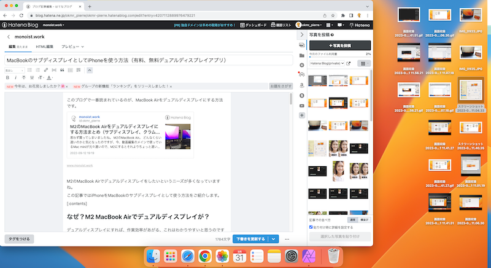
Task: Open the YouTube sidebar panel
Action: pyautogui.click(x=302, y=105)
